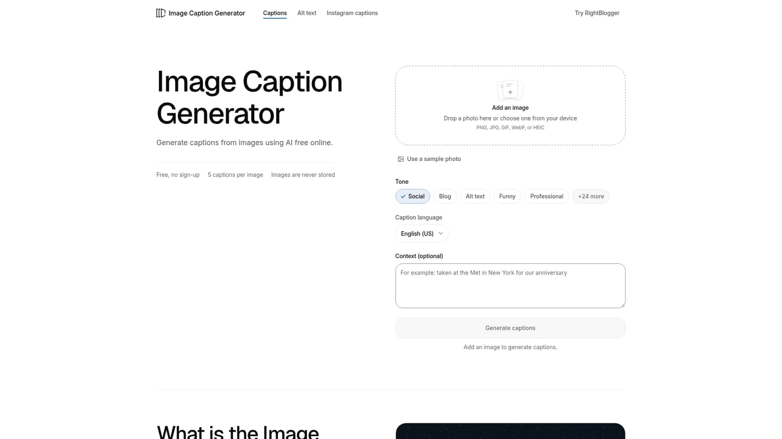Click the Generate captions button

(510, 328)
